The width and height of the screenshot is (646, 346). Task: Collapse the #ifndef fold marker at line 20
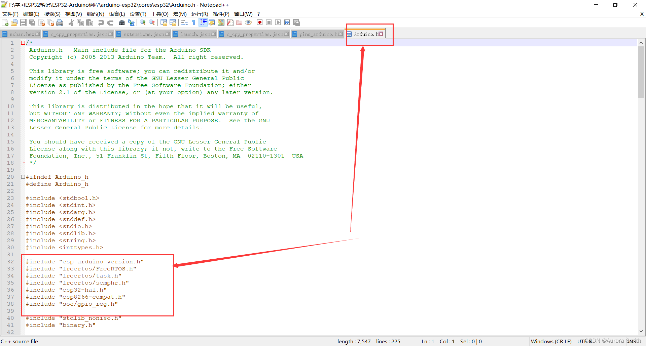tap(23, 177)
